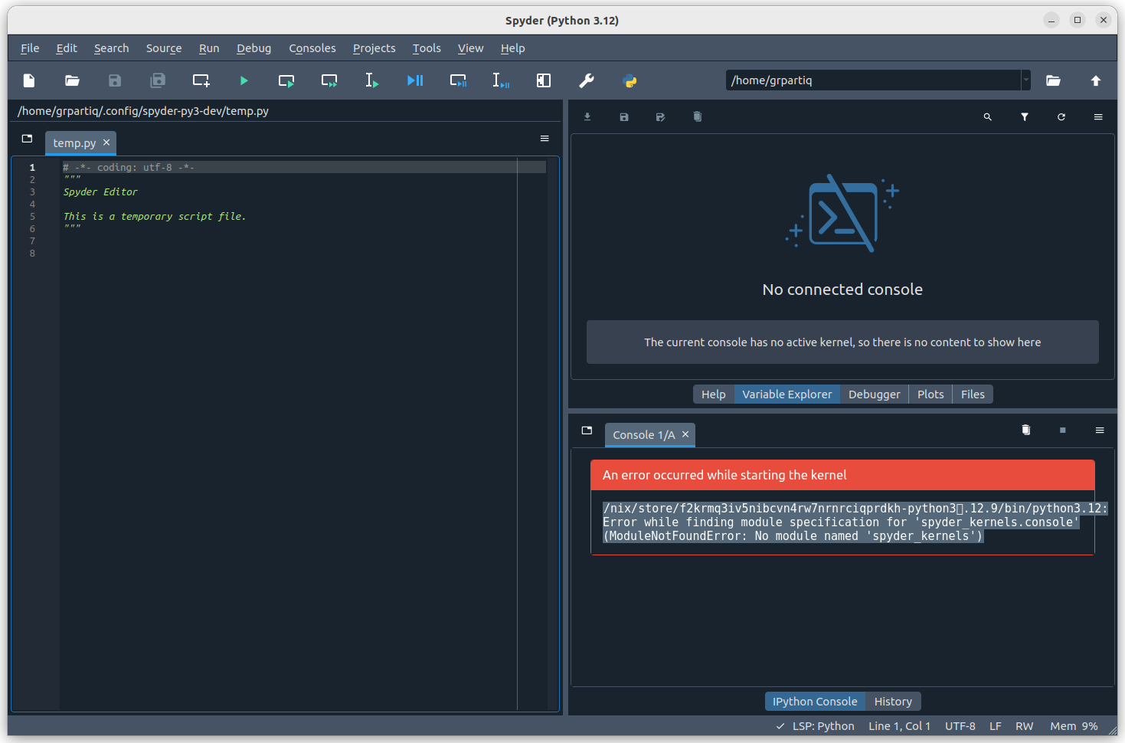
Task: Open IPython console options menu
Action: tap(1100, 430)
